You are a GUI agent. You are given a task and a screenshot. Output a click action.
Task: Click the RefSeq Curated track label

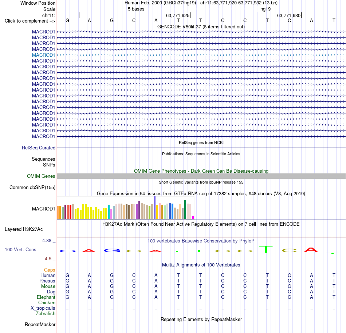coord(38,148)
